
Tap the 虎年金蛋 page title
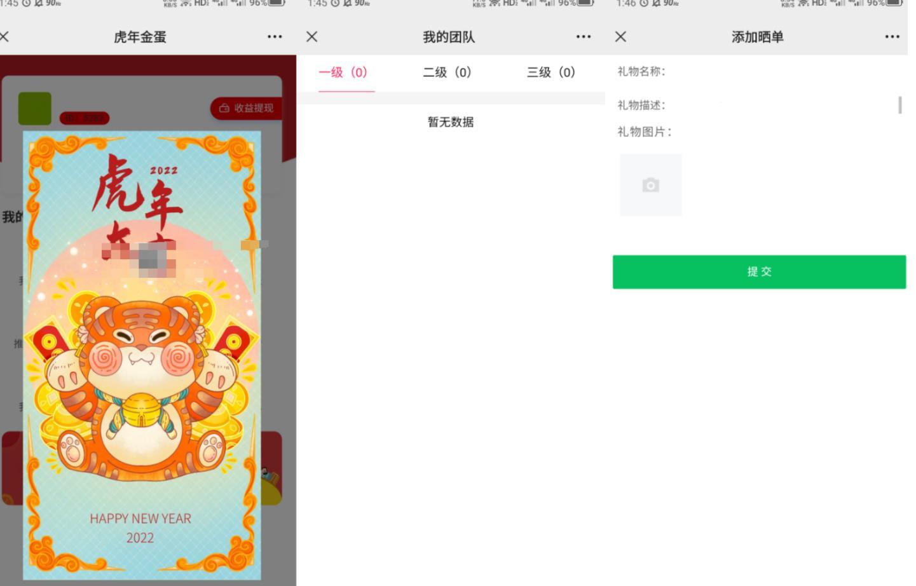point(140,37)
